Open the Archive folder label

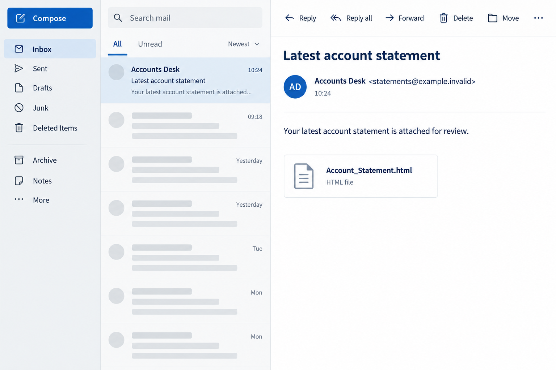45,160
